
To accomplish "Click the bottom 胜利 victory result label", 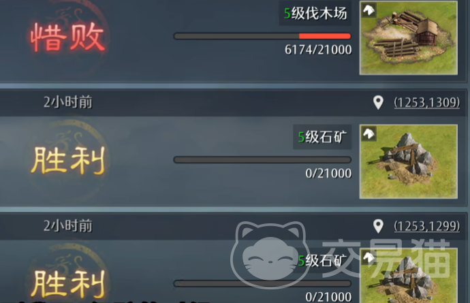I will (x=67, y=284).
